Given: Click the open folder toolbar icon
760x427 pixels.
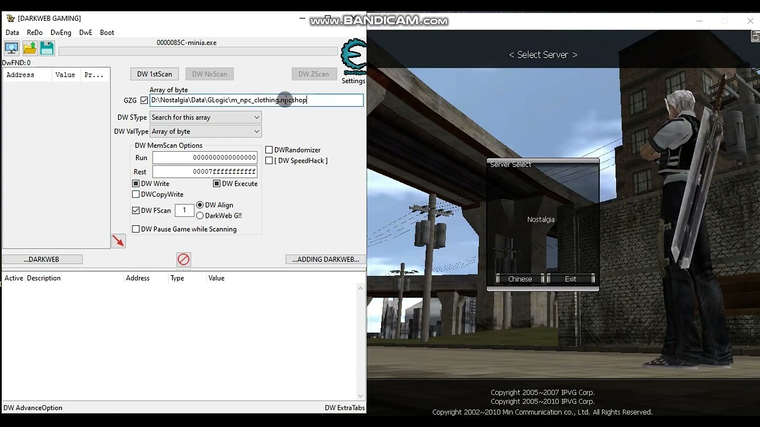Looking at the screenshot, I should [x=29, y=49].
